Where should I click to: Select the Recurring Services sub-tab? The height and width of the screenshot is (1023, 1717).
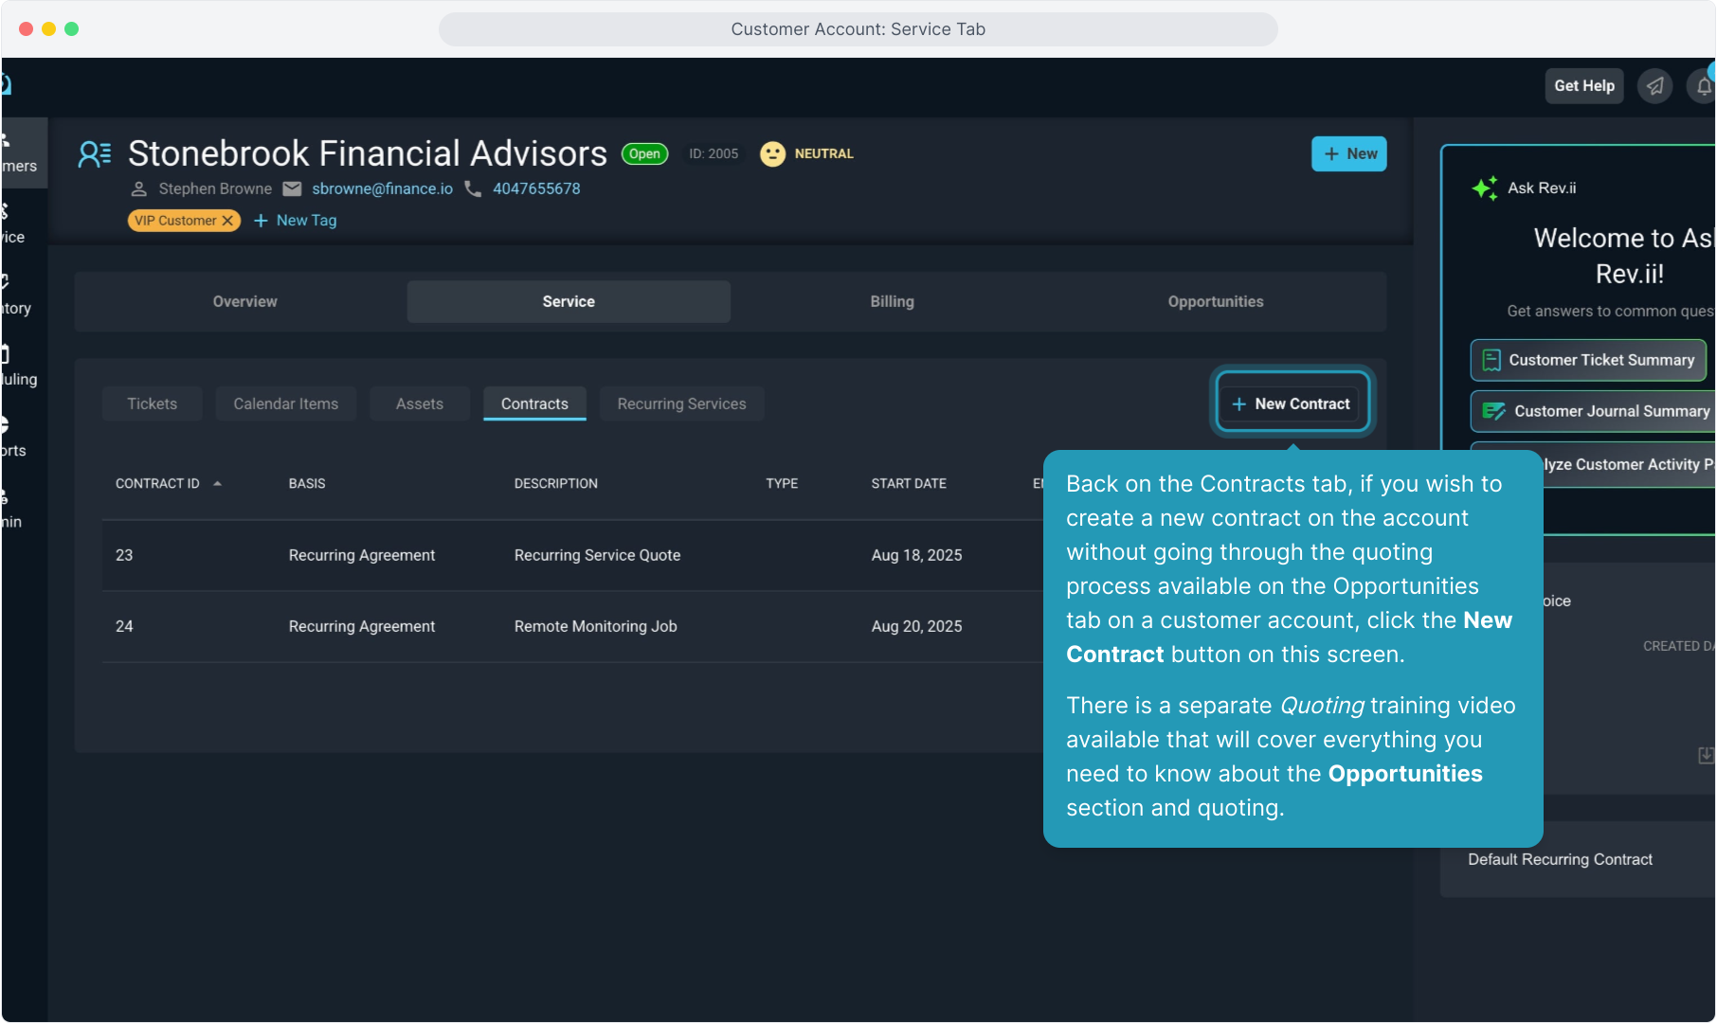pyautogui.click(x=681, y=404)
